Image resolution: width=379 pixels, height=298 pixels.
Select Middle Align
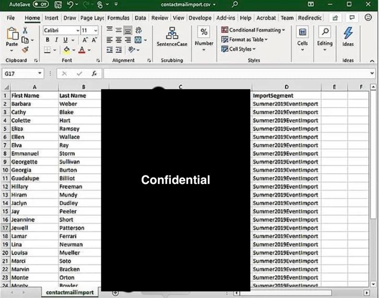[118, 30]
